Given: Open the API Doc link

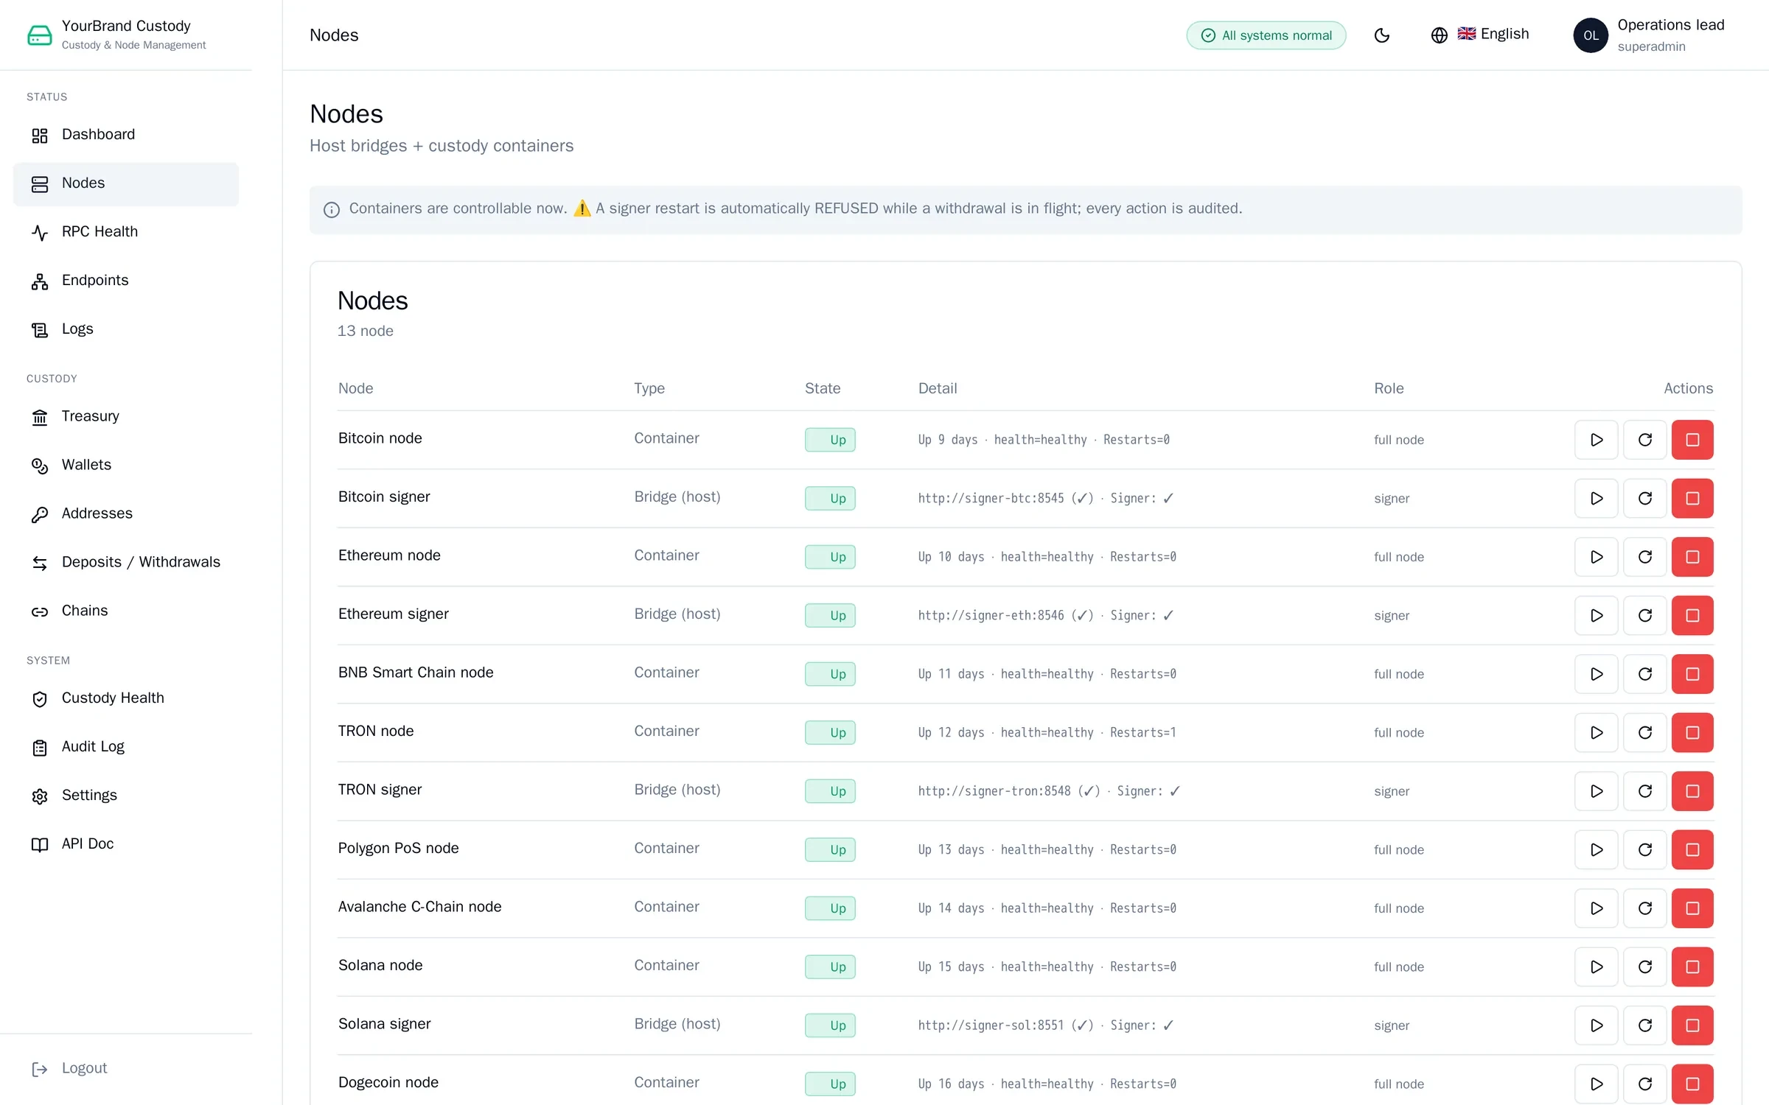Looking at the screenshot, I should click(x=126, y=844).
